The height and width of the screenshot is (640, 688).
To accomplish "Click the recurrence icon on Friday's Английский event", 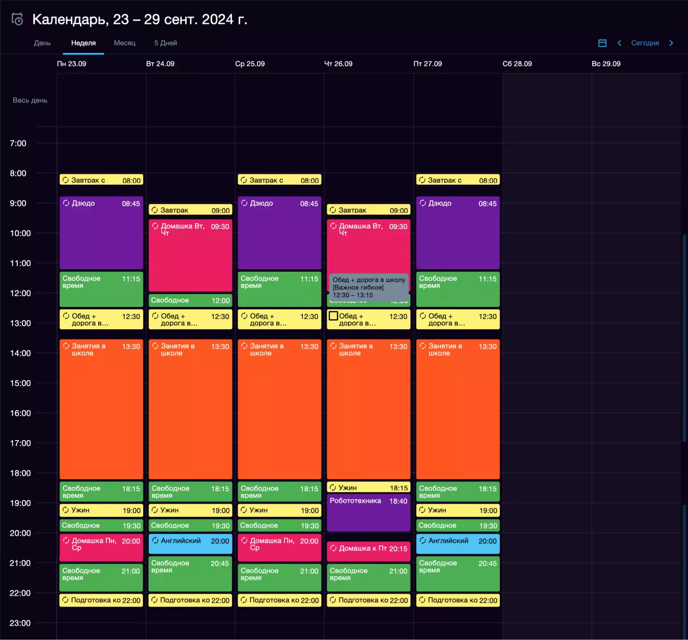I will [423, 541].
